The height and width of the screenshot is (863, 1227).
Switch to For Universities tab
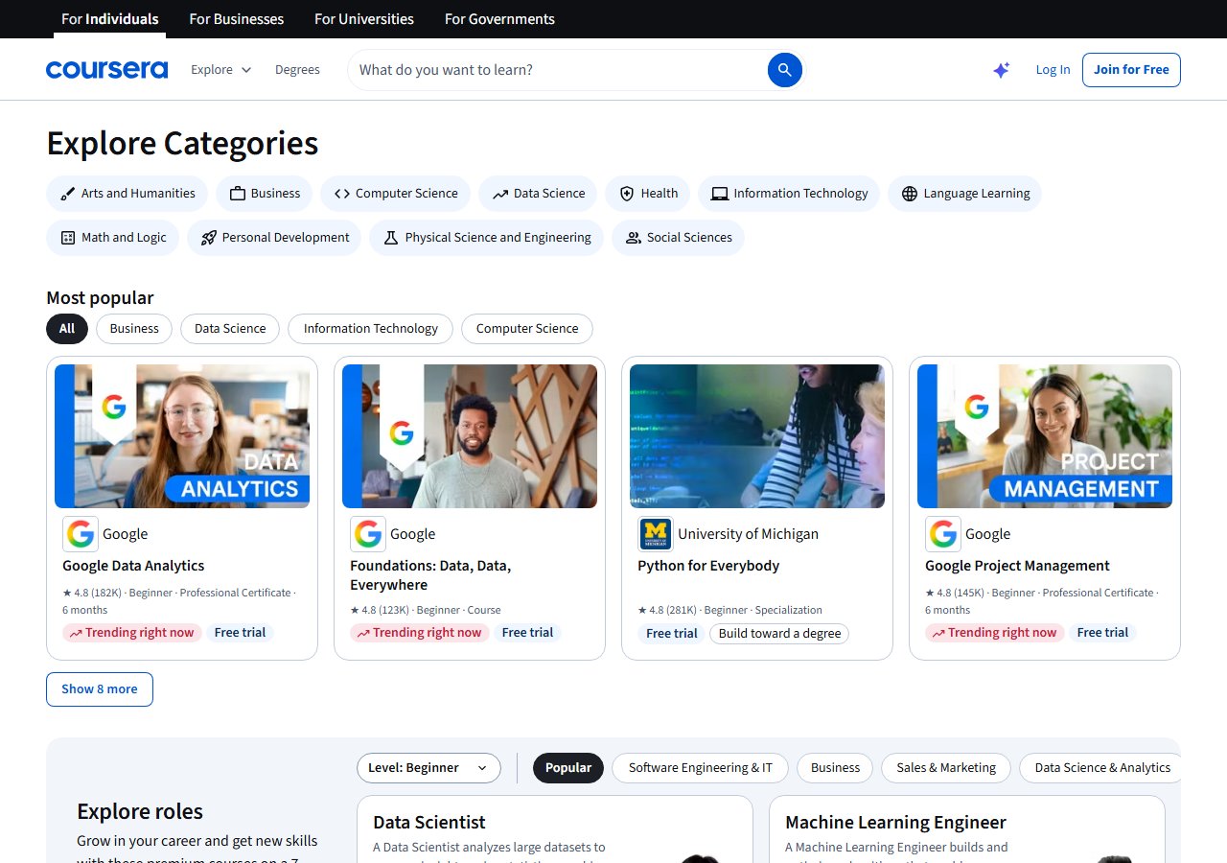pos(364,19)
